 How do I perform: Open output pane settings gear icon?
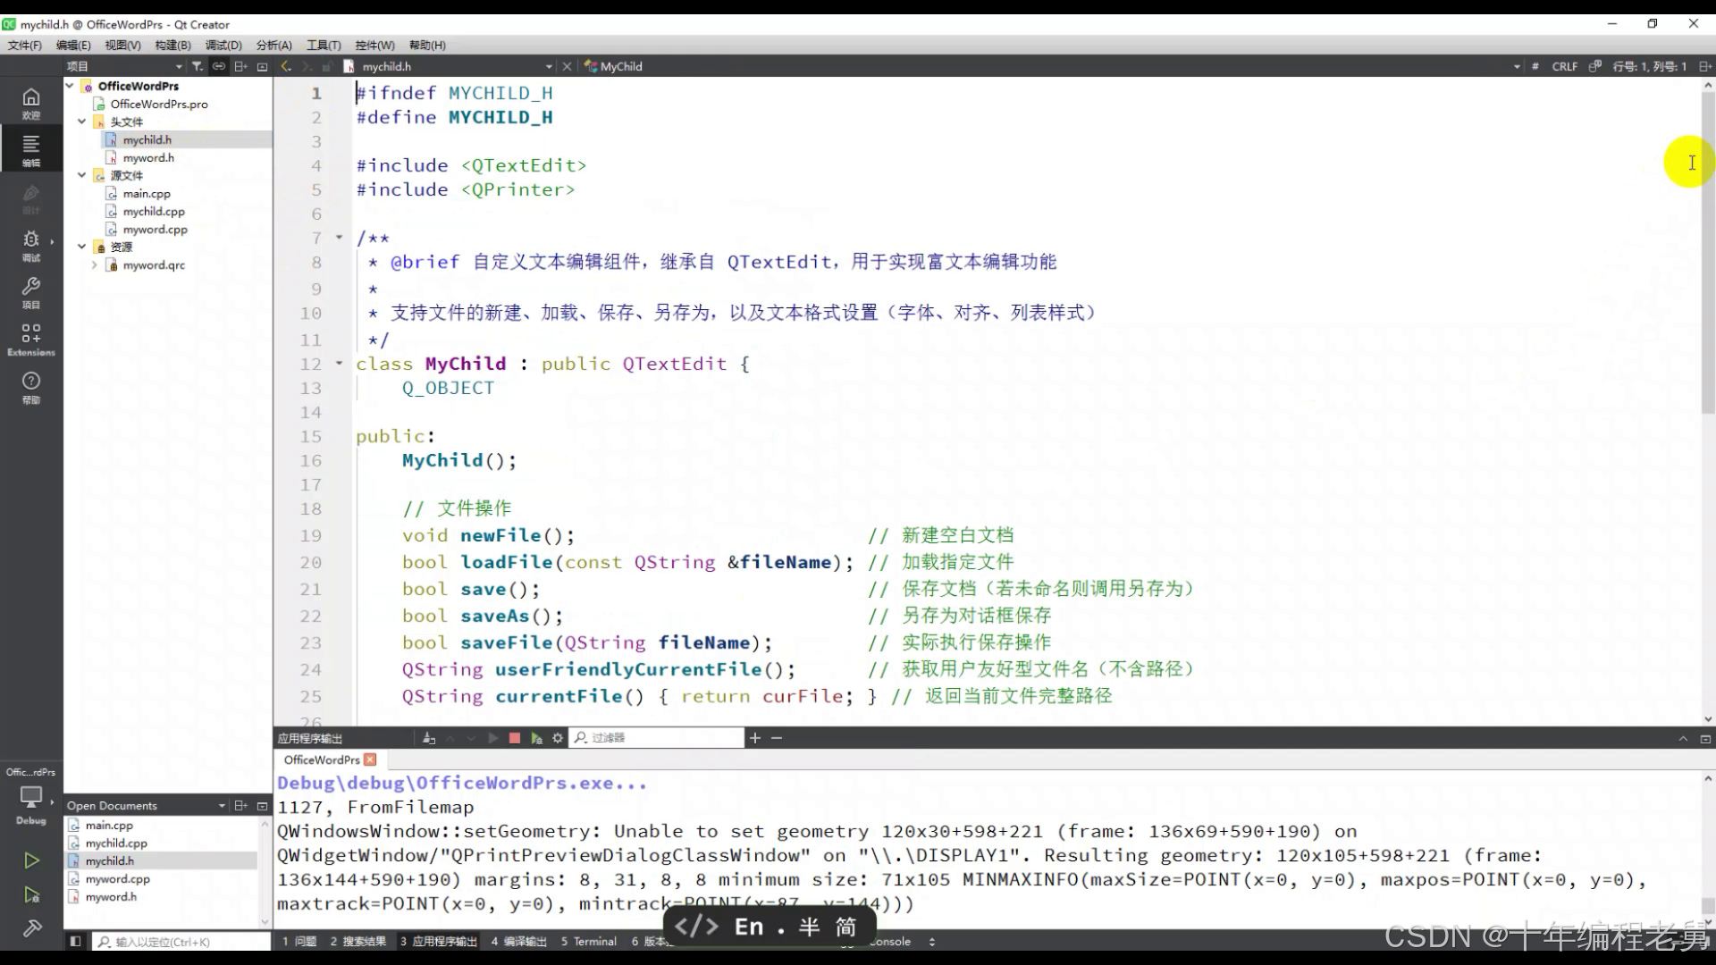point(558,738)
